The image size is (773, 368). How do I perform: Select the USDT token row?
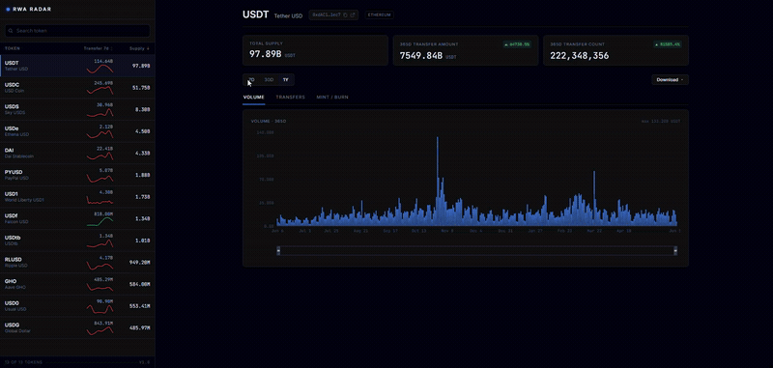[77, 66]
